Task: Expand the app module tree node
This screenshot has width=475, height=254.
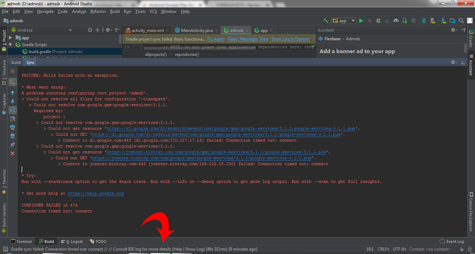Action: coord(10,38)
